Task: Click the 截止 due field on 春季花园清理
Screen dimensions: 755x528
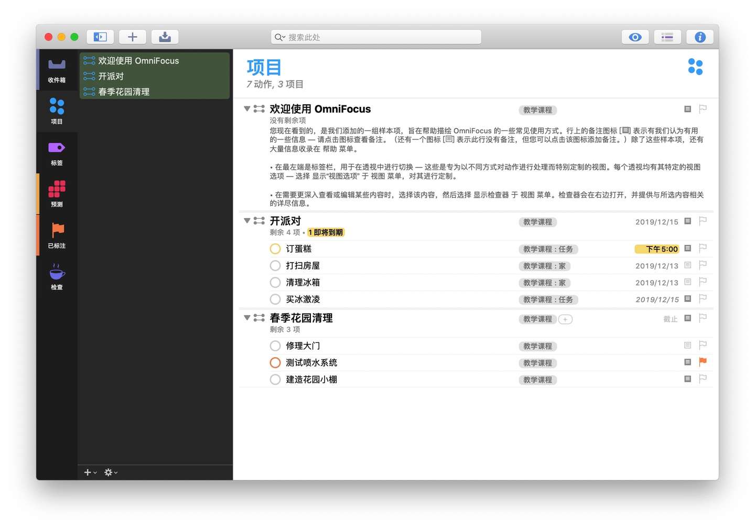Action: point(670,319)
